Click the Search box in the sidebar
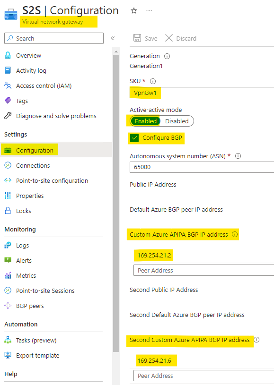This screenshot has height=385, width=274. point(54,38)
